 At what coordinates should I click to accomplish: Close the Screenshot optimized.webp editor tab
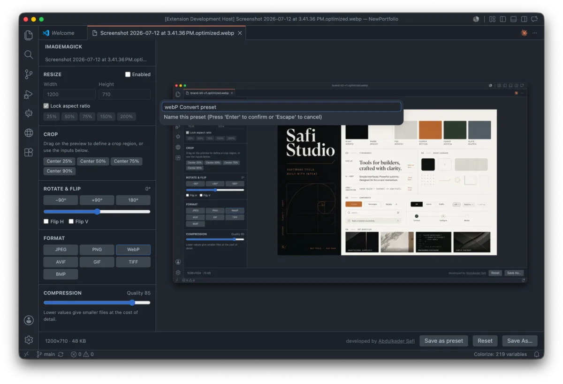pos(240,33)
